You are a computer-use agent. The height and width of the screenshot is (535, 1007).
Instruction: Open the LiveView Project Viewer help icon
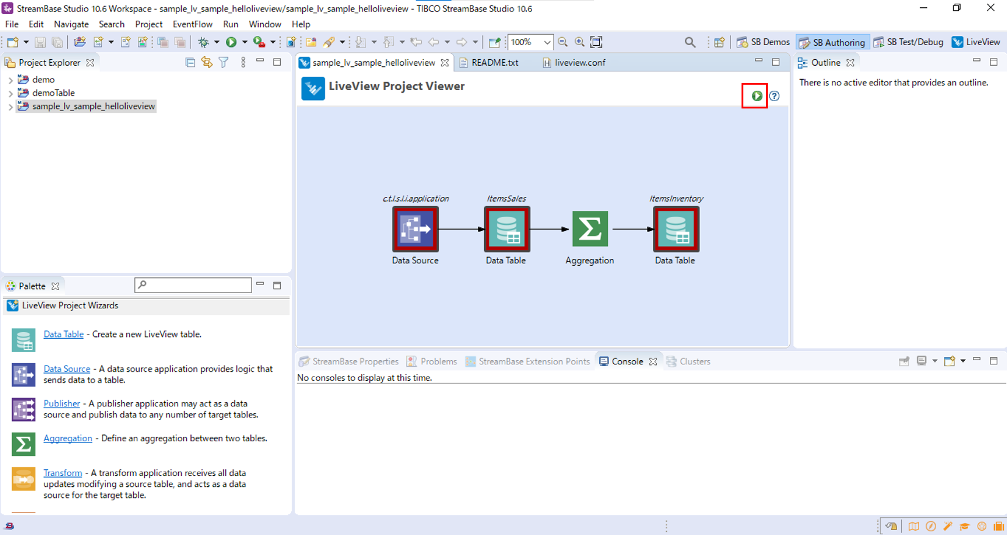point(774,96)
